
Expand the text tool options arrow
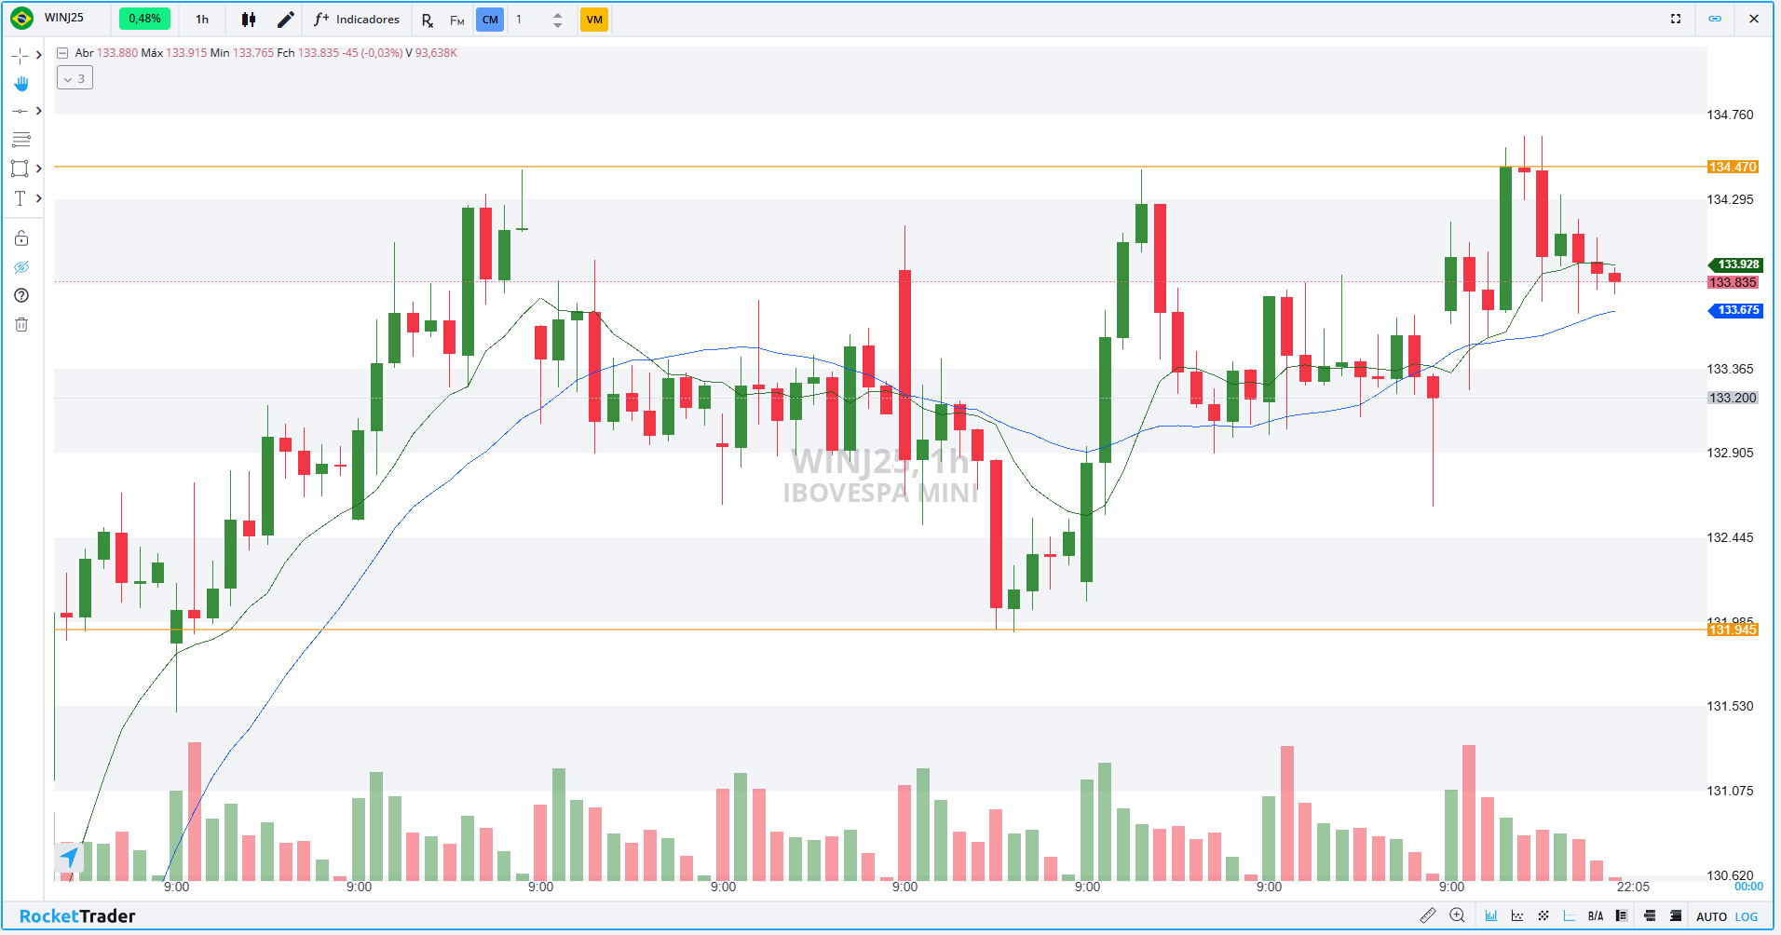tap(38, 198)
